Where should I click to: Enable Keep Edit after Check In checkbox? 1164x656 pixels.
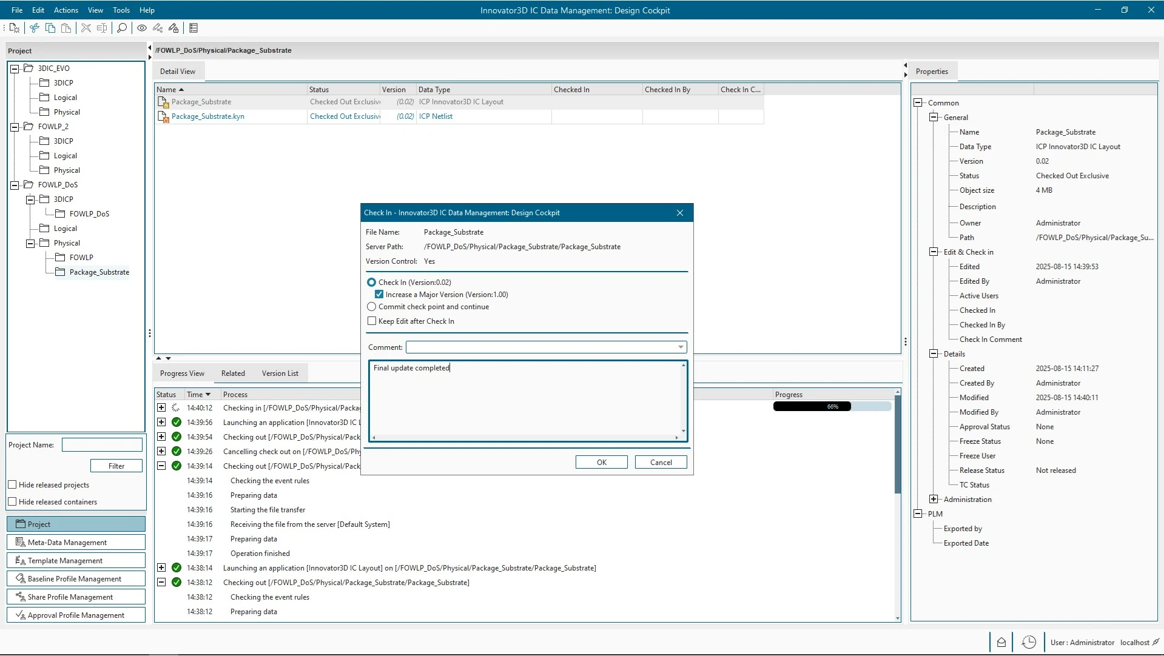(x=372, y=321)
